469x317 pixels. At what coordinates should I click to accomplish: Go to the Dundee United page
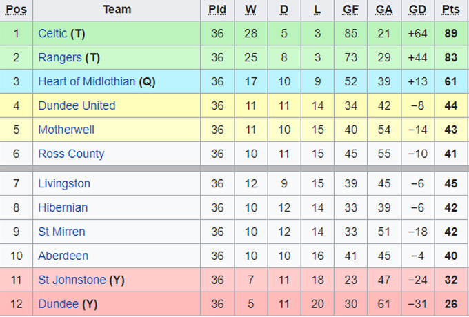tap(77, 105)
